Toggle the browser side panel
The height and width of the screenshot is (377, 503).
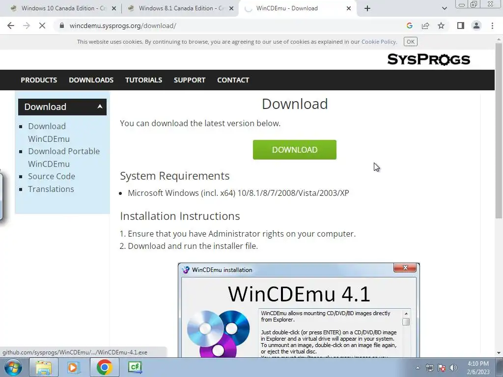461,26
